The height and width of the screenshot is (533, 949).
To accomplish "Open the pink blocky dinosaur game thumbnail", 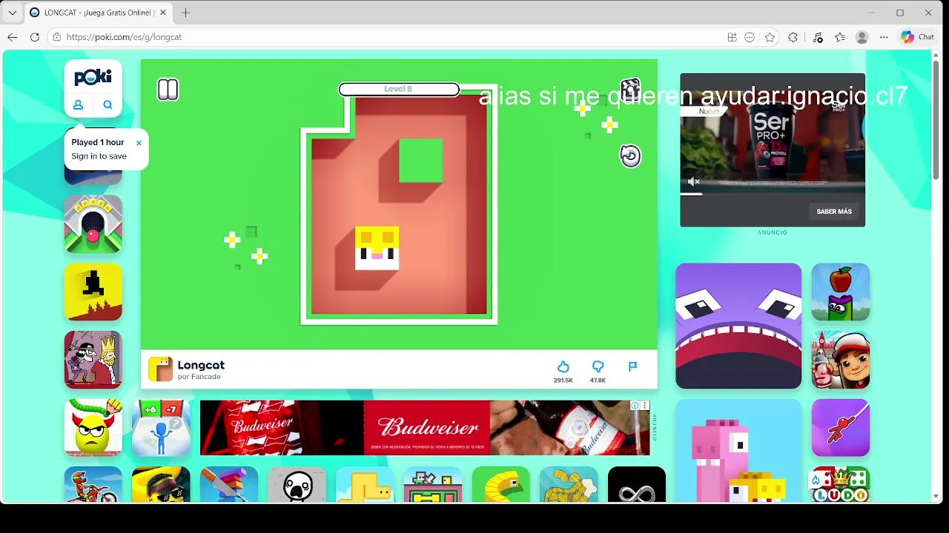I will (x=738, y=452).
